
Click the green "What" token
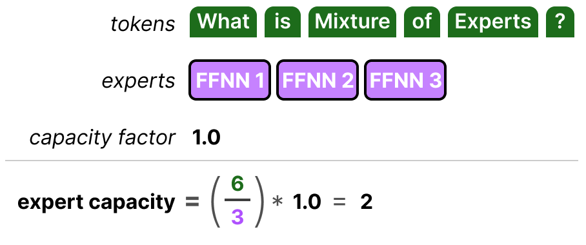point(223,22)
